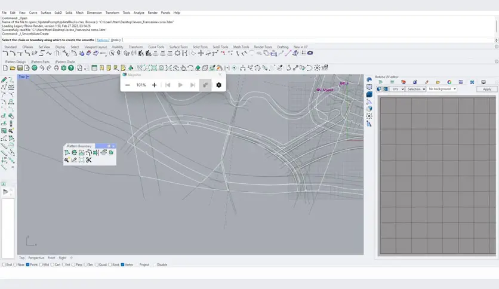499x289 pixels.
Task: Open the Top viewport title dropdown arrow
Action: point(27,76)
